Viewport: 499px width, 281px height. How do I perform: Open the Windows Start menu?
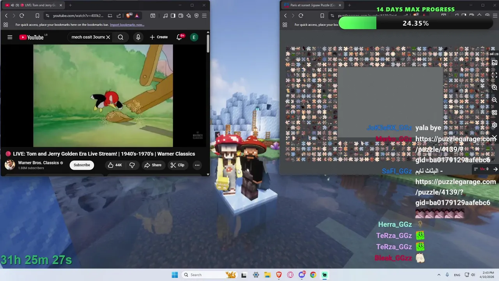pos(175,275)
